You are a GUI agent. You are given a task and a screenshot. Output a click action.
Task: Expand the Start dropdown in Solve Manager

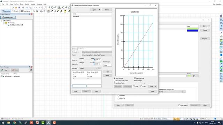point(9,70)
